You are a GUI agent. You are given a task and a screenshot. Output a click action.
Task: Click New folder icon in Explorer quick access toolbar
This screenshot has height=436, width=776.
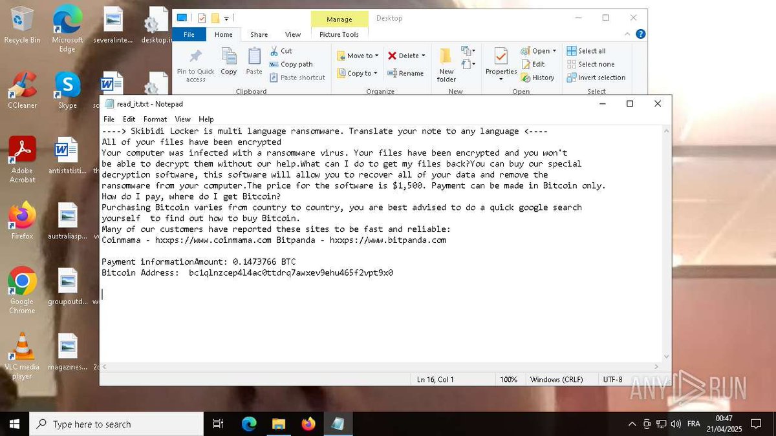215,18
